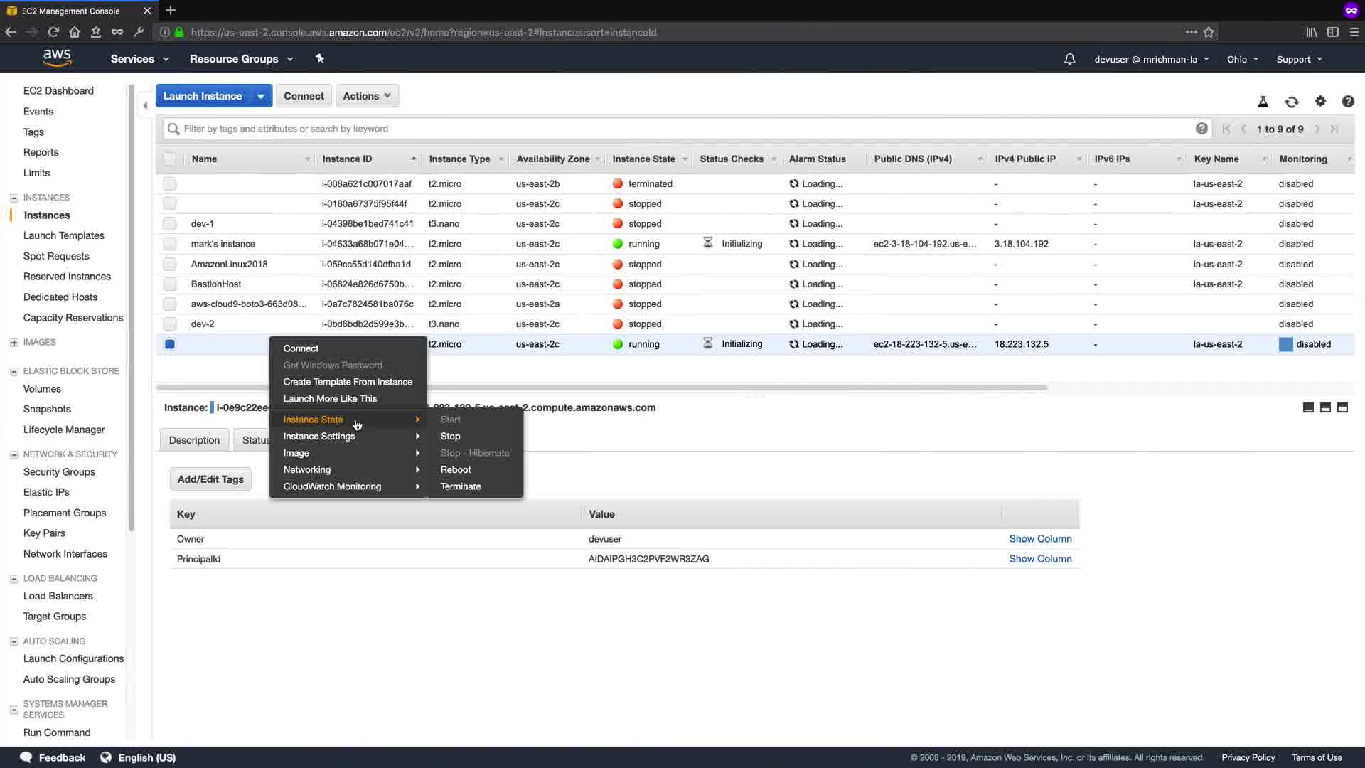Image resolution: width=1365 pixels, height=768 pixels.
Task: Expand the IMAGES section in sidebar
Action: (14, 343)
